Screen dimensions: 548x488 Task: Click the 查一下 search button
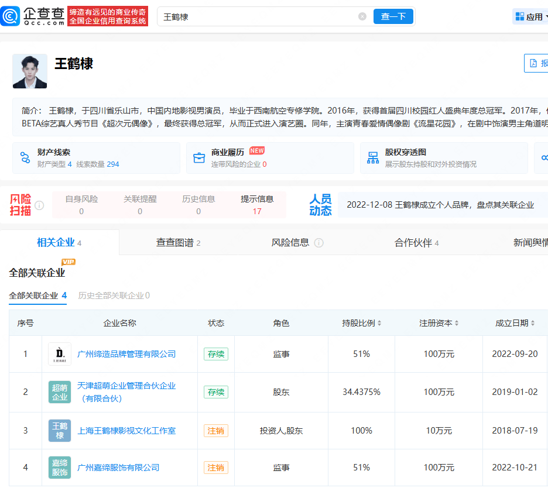click(x=393, y=16)
